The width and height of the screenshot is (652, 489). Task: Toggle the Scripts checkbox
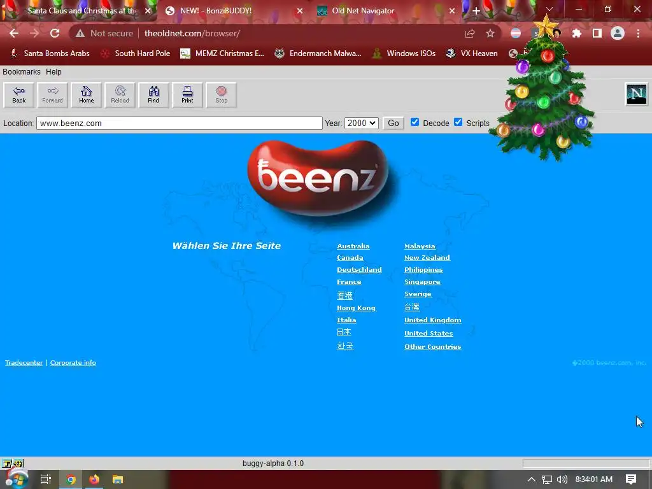[x=458, y=122]
